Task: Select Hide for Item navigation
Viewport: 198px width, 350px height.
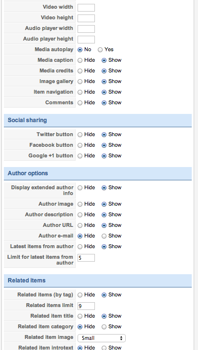Action: point(80,92)
